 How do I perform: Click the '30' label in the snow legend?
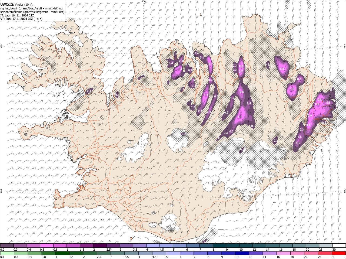[x=334, y=250]
